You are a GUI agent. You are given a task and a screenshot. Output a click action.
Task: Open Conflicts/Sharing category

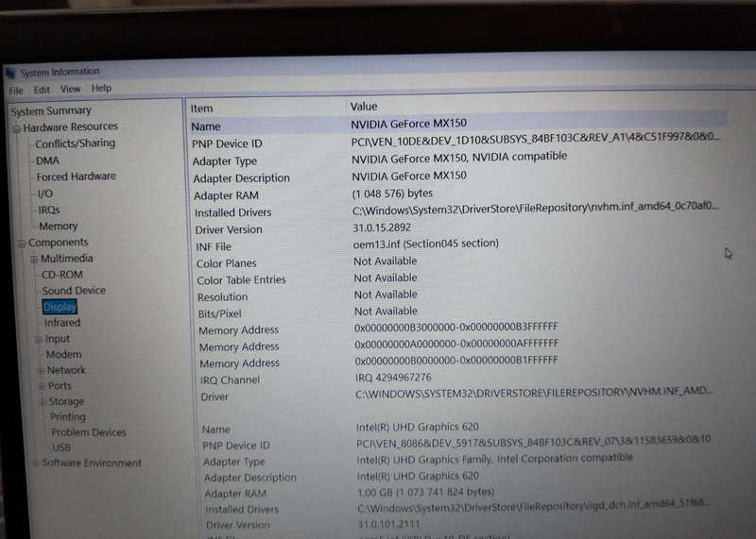(x=76, y=143)
